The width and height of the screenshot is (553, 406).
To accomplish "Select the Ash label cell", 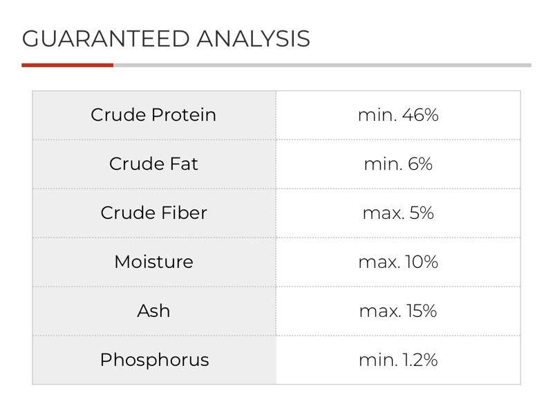I will point(154,311).
